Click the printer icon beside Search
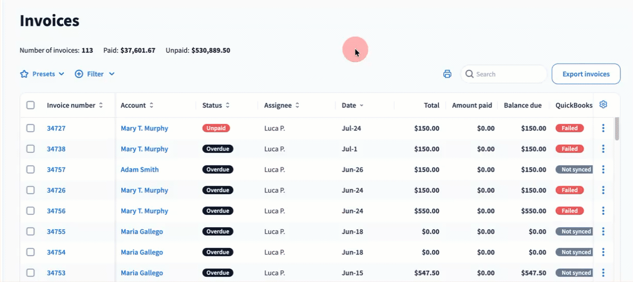 click(447, 74)
